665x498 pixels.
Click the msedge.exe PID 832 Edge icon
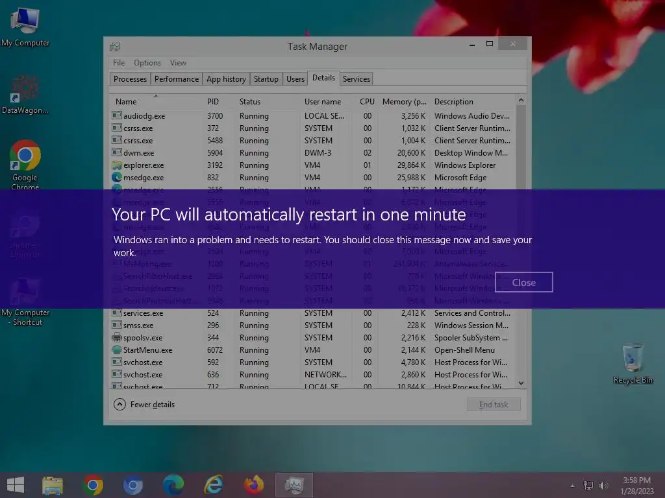(117, 178)
